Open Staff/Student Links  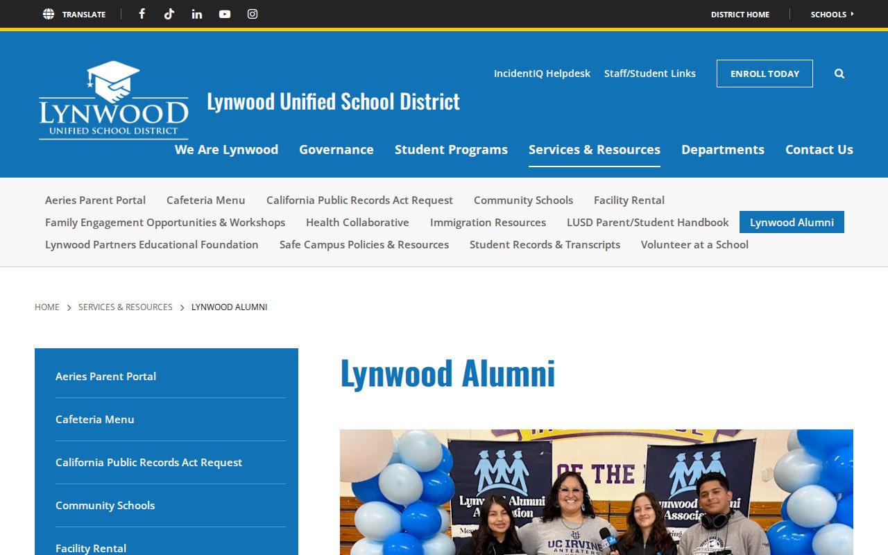(650, 74)
